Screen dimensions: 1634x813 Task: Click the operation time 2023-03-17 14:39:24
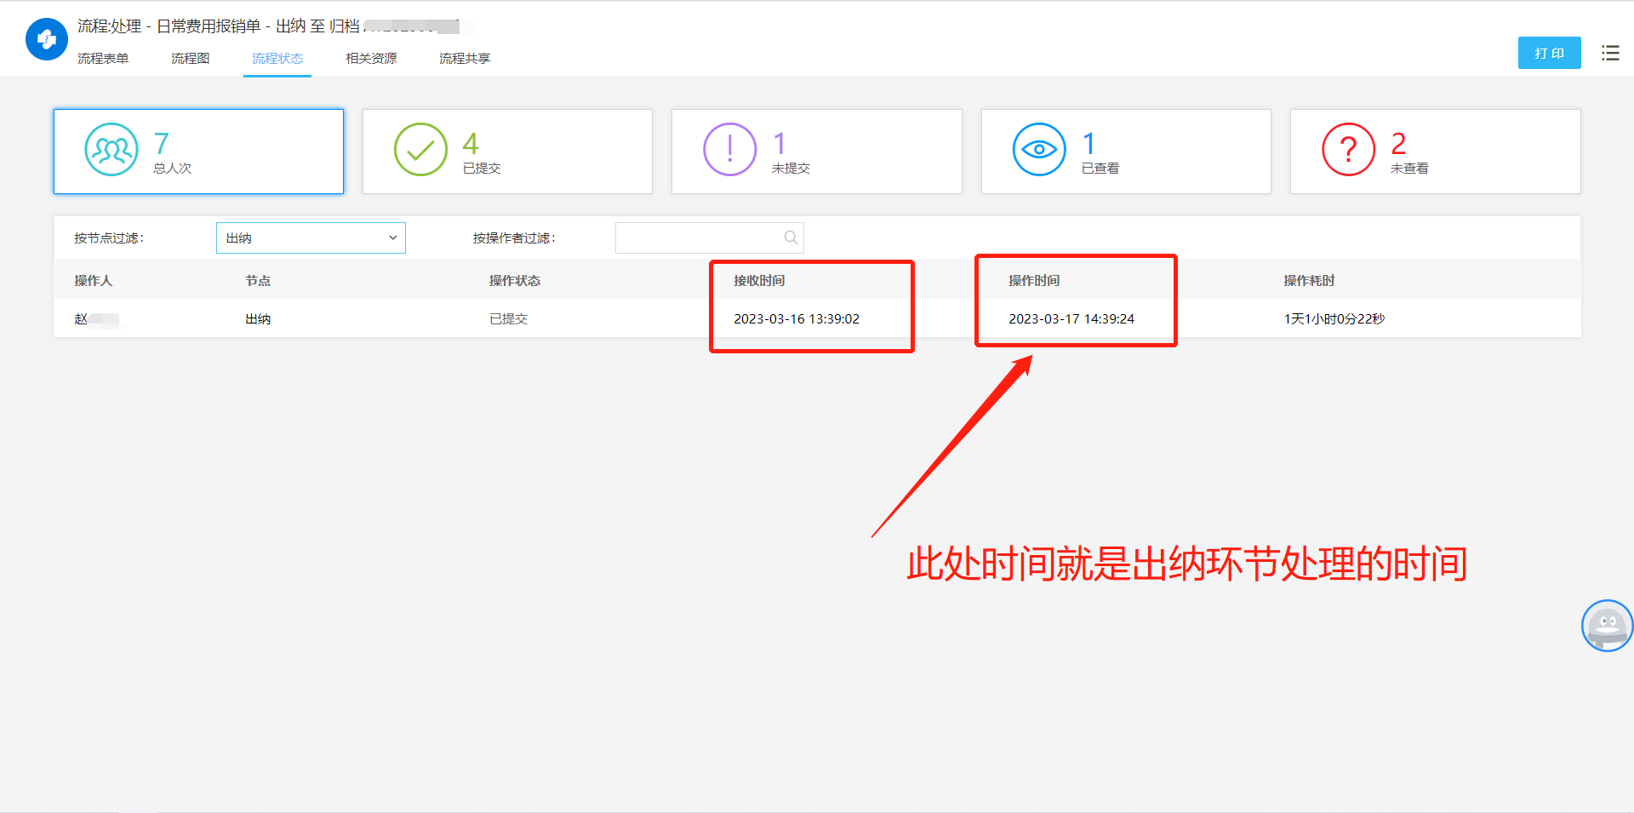tap(1071, 319)
